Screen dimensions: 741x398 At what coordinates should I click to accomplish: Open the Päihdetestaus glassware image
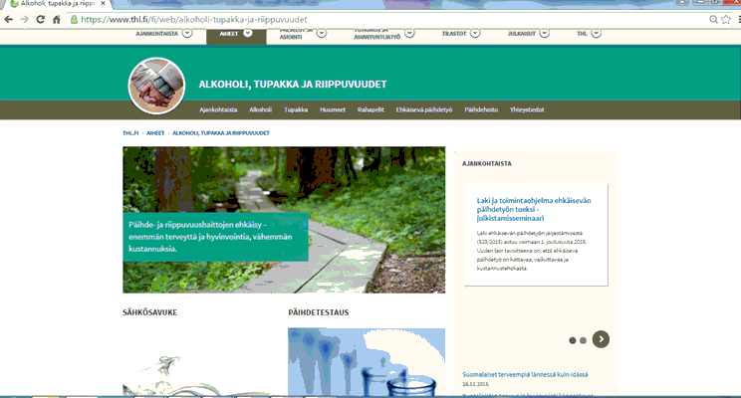367,361
